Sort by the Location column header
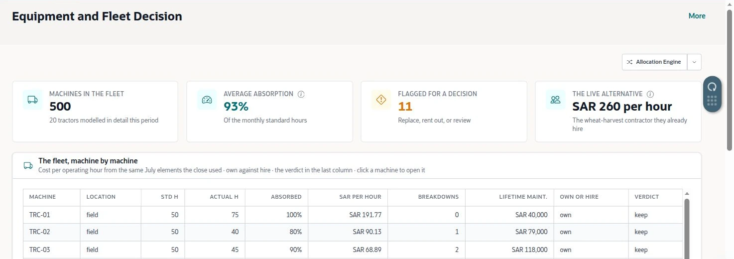Screen dimensions: 734x259 click(111, 197)
